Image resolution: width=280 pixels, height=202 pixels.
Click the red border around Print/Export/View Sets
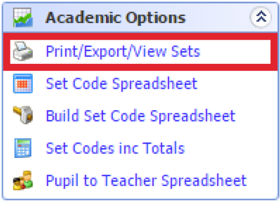click(x=141, y=36)
